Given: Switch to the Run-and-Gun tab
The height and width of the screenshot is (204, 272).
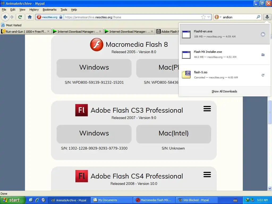Looking at the screenshot, I should coord(26,31).
